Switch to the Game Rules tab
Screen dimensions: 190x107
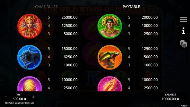click(46, 7)
